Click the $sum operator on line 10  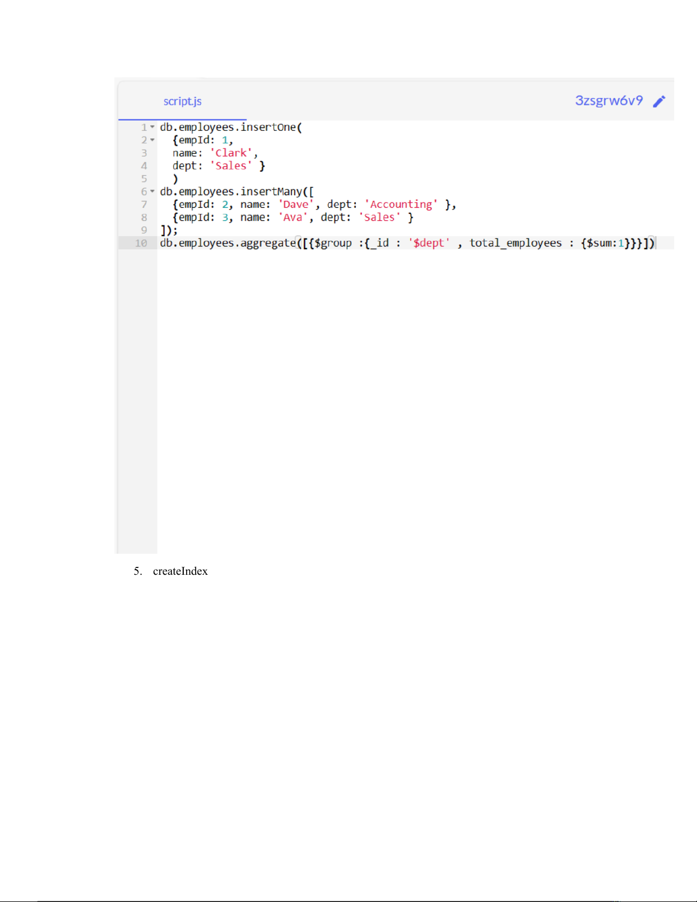click(x=601, y=243)
